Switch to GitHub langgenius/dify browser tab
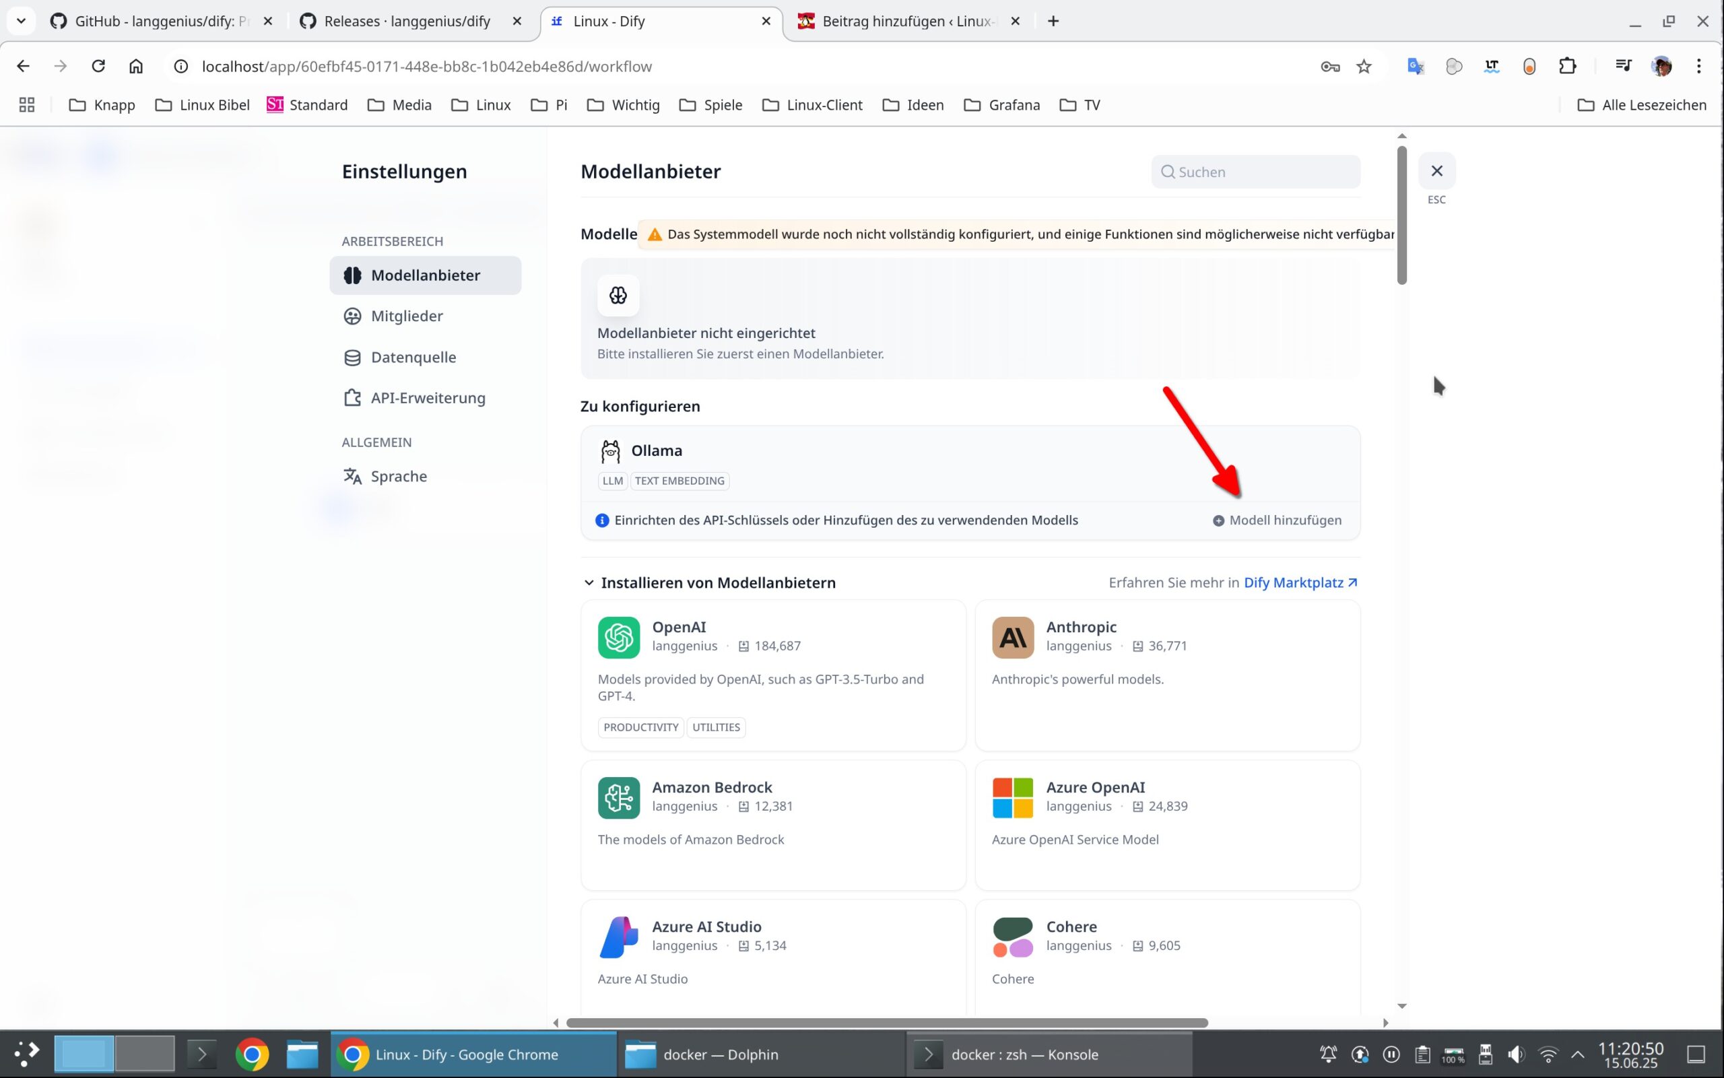Image resolution: width=1724 pixels, height=1078 pixels. tap(162, 22)
